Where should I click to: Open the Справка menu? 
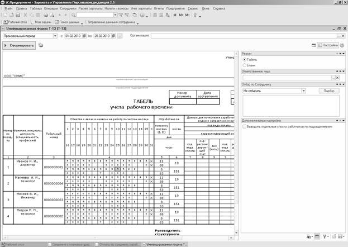(219, 8)
